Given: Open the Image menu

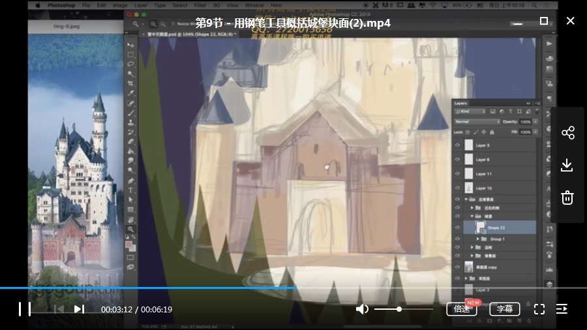Looking at the screenshot, I should (x=120, y=5).
